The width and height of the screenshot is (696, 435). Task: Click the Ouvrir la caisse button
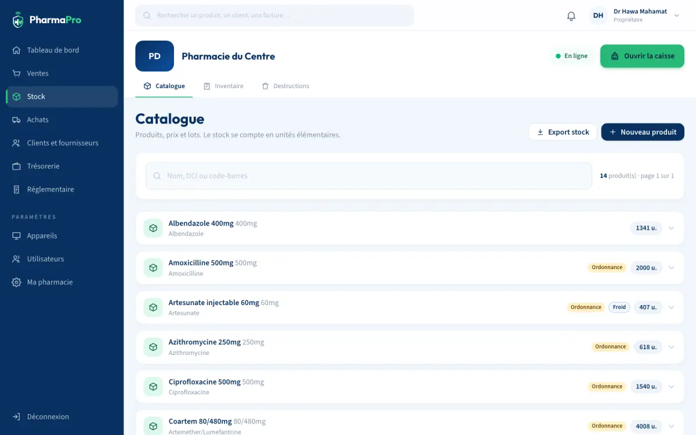coord(642,56)
